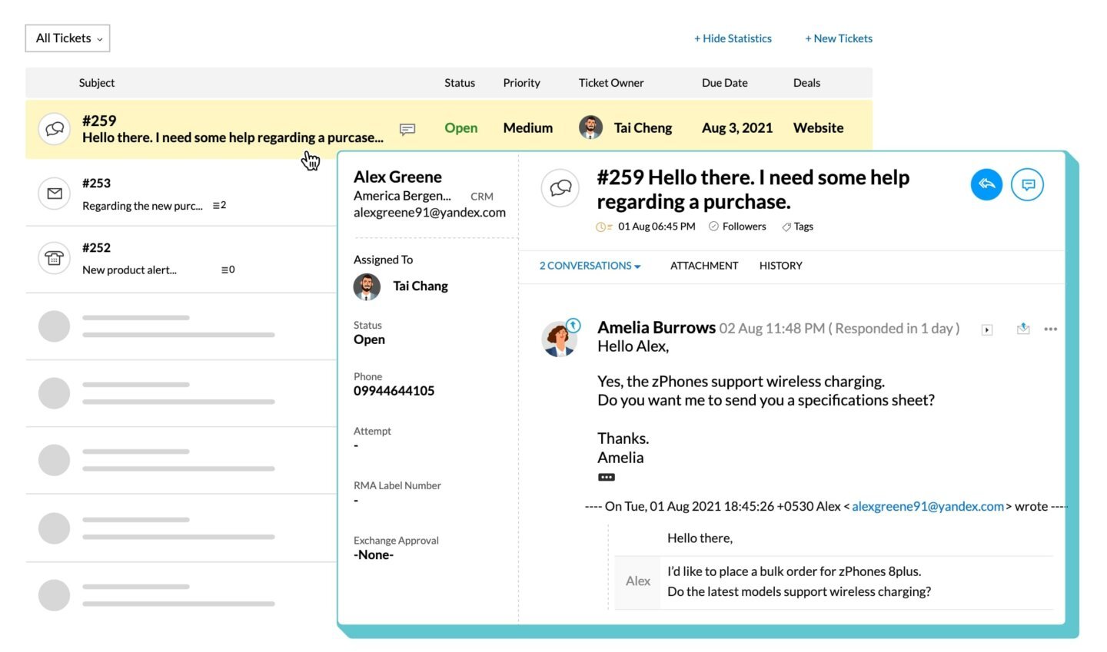Switch to the Attachment tab
This screenshot has width=1107, height=652.
(703, 266)
